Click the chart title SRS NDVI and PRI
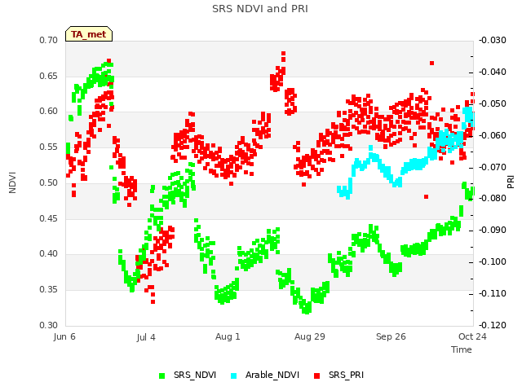Screen dimensions: 522x391 260,8
